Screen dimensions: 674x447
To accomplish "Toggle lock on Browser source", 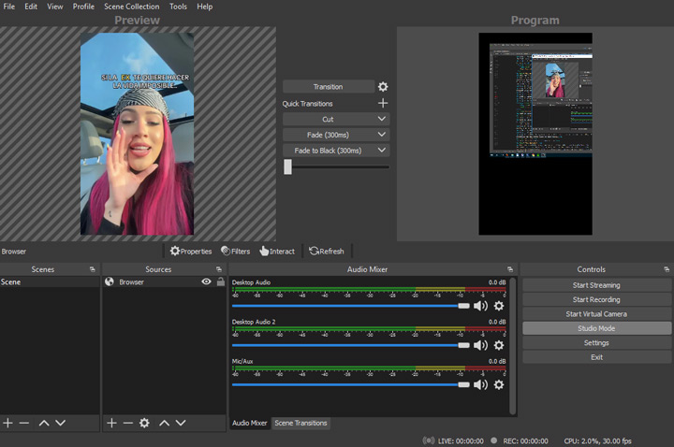I will [220, 281].
